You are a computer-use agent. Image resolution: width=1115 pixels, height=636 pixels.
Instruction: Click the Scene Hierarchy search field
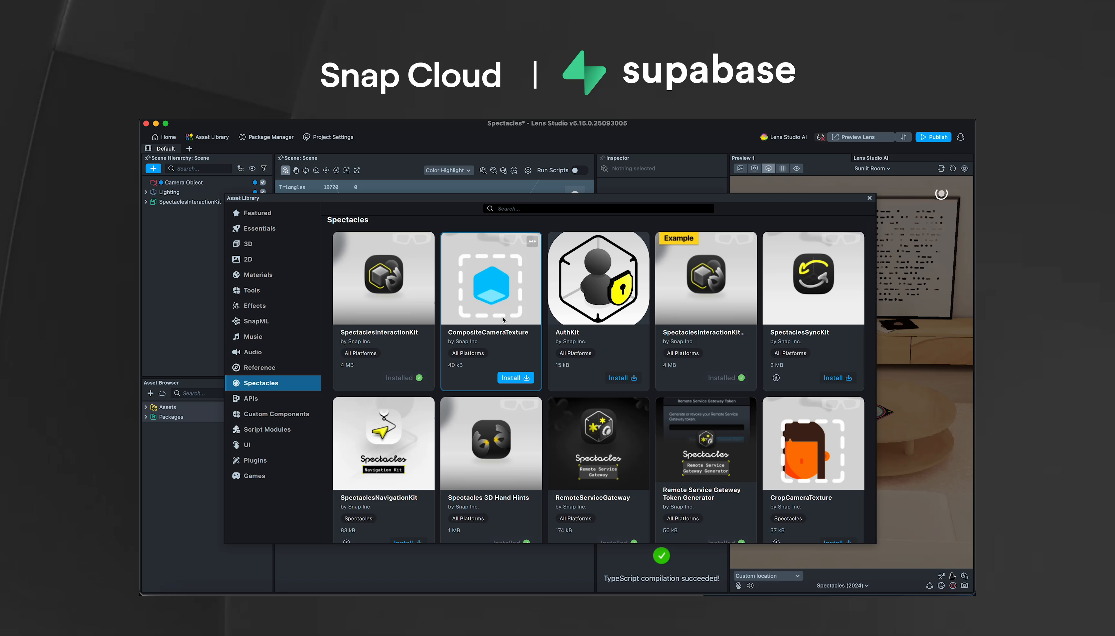(199, 169)
